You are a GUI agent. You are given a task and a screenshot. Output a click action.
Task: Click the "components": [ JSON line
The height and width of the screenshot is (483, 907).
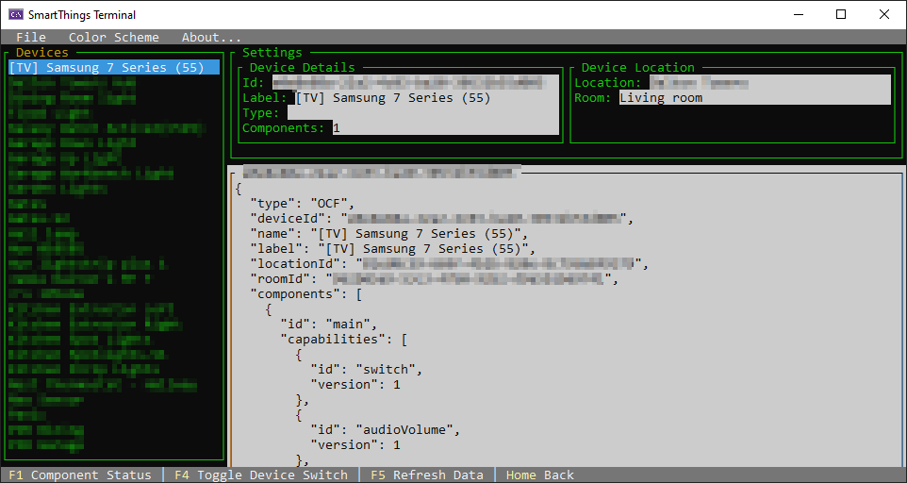pyautogui.click(x=306, y=293)
